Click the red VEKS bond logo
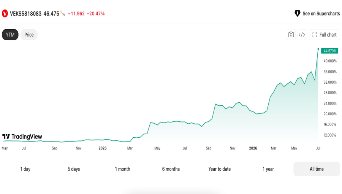This screenshot has height=194, width=342. (5, 14)
